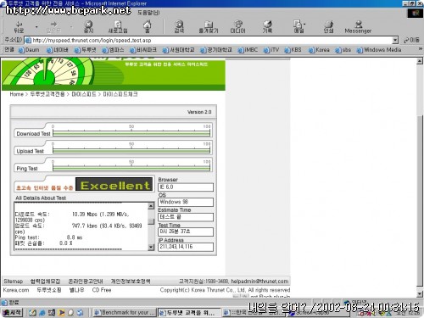Open the History toolbar icon

[267, 27]
